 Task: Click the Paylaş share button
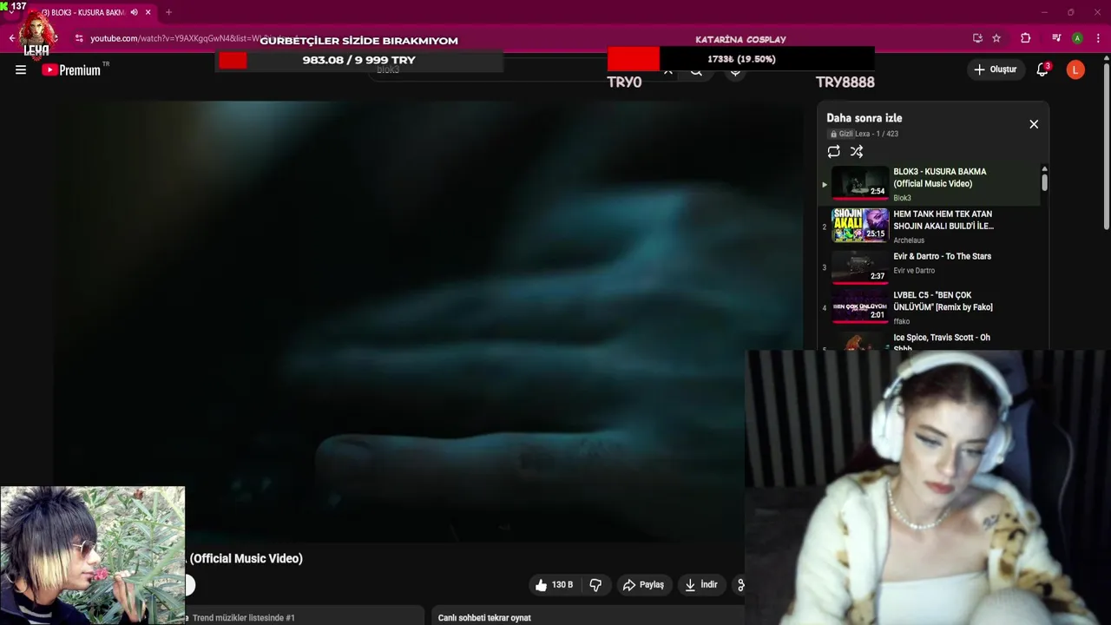click(x=643, y=585)
